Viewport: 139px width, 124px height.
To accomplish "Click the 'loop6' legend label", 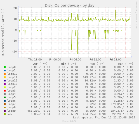I will pos(11,101).
